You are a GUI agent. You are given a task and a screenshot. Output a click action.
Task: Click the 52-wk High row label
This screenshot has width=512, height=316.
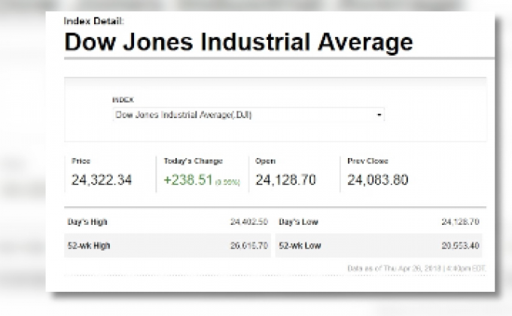pos(89,245)
